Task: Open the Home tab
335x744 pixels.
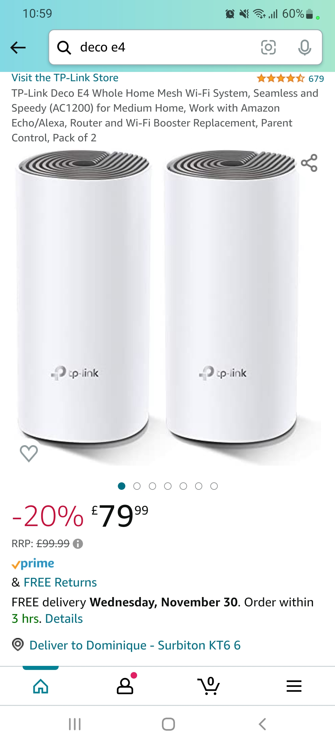Action: point(41,686)
